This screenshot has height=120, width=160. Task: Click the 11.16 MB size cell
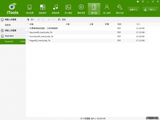tap(140, 28)
